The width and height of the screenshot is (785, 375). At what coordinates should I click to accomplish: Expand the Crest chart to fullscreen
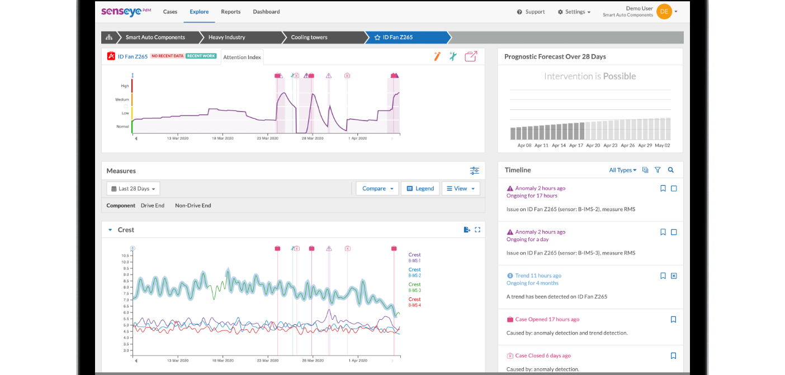478,229
